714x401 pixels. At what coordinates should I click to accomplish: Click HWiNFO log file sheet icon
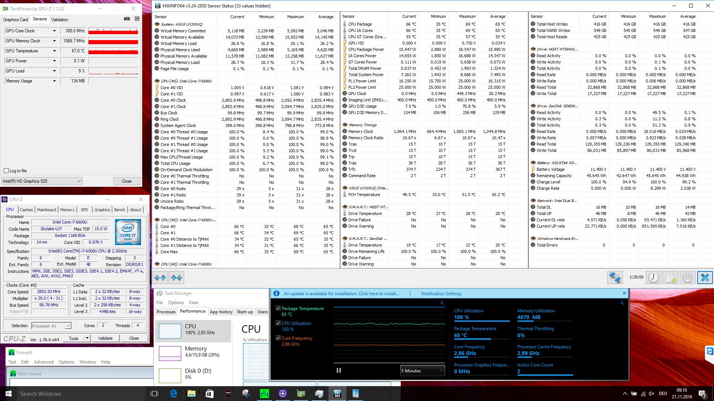pyautogui.click(x=671, y=277)
